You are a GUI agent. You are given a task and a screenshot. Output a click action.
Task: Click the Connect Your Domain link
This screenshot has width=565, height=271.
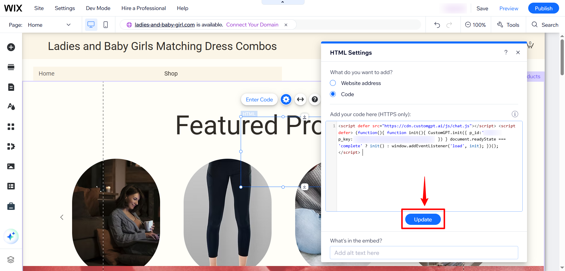[252, 25]
